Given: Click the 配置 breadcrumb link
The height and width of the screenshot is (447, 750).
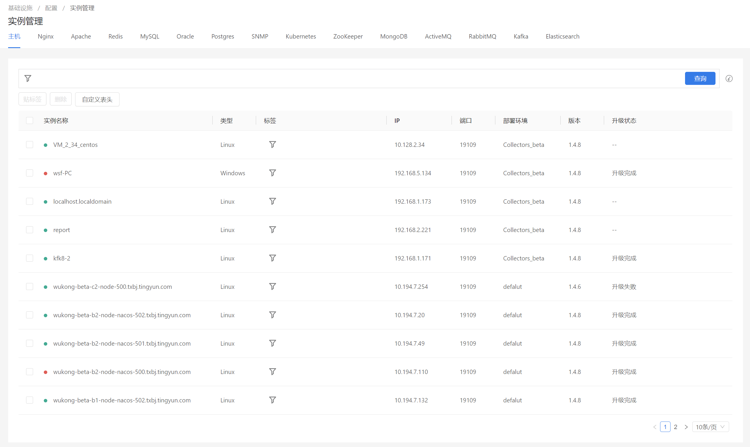Looking at the screenshot, I should (51, 8).
